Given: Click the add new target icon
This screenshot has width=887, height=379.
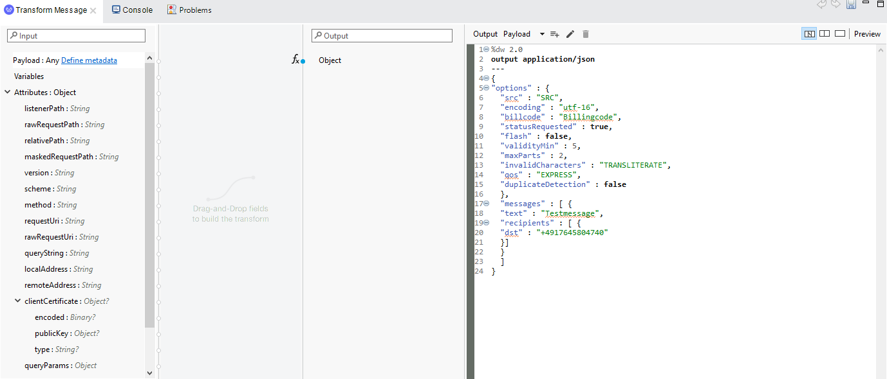Looking at the screenshot, I should coord(554,34).
